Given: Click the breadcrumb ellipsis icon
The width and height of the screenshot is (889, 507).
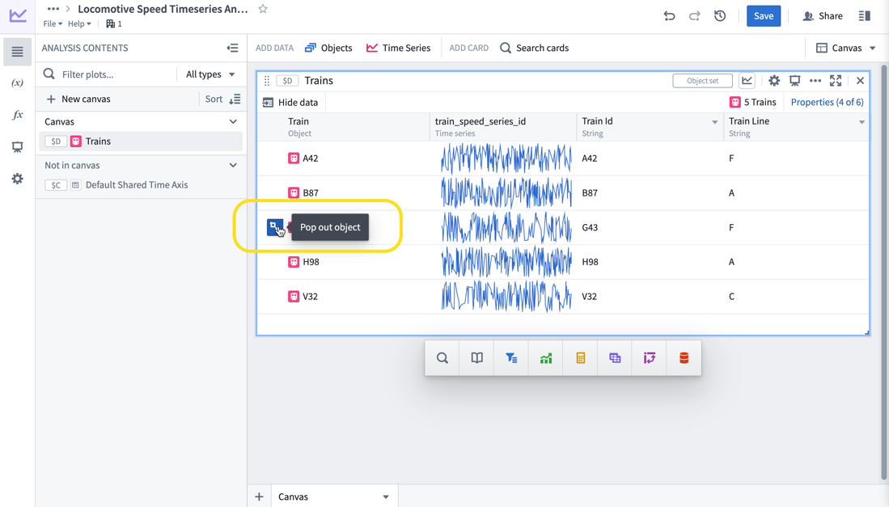Looking at the screenshot, I should tap(53, 9).
